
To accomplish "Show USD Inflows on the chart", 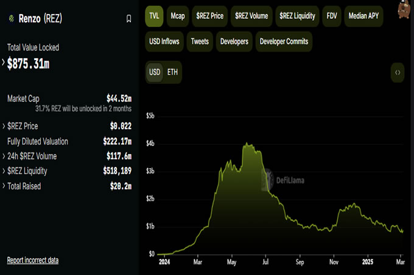I will tap(164, 41).
